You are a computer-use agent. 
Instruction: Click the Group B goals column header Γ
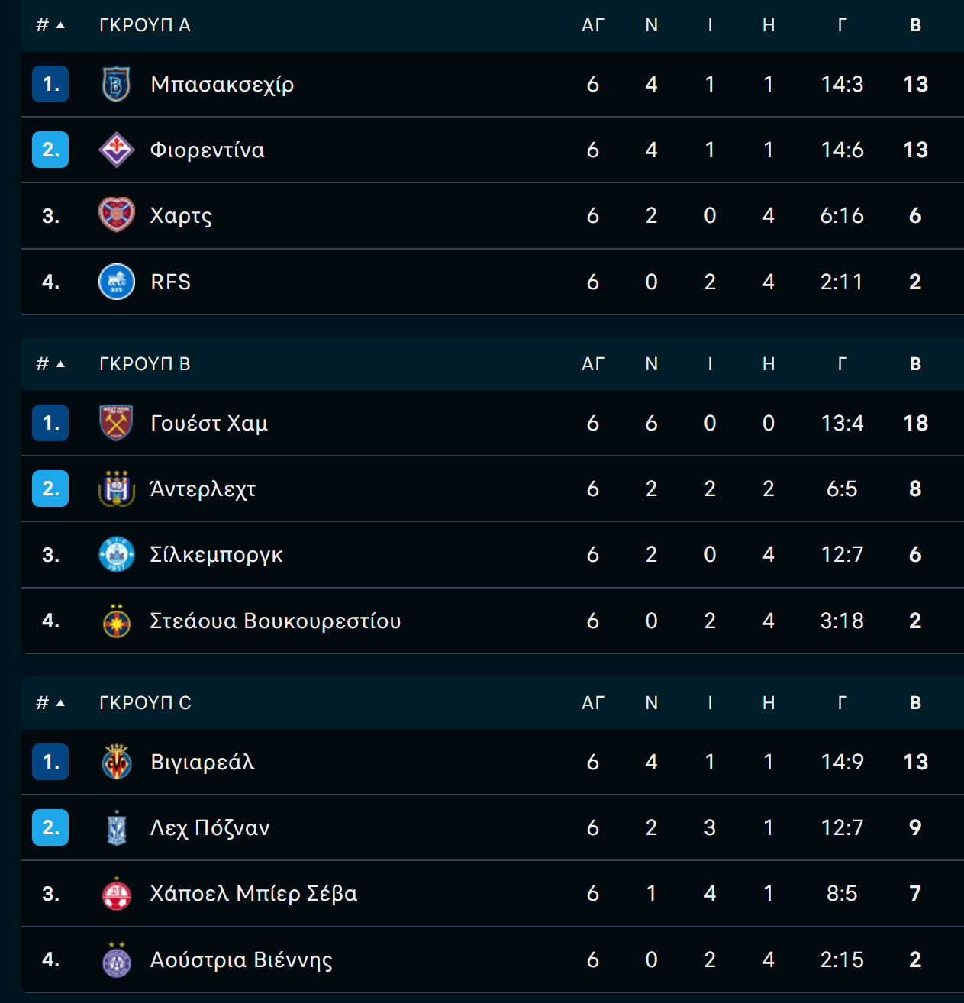coord(842,364)
